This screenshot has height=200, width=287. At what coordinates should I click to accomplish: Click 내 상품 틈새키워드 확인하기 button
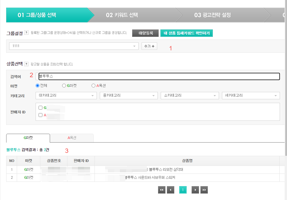click(187, 33)
